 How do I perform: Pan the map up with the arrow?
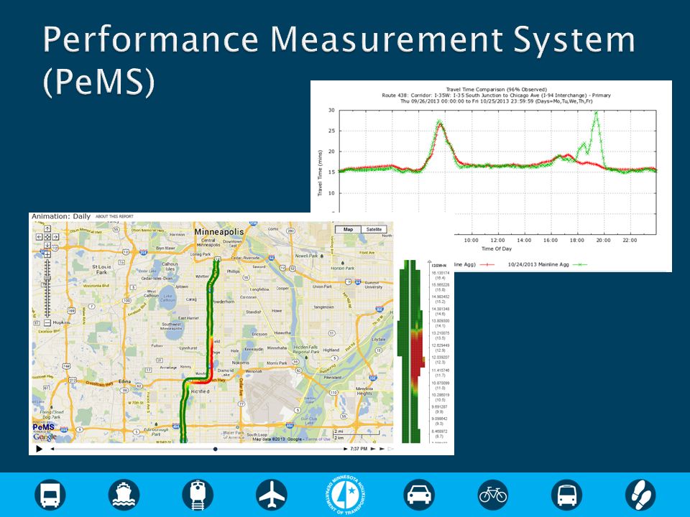coord(47,228)
